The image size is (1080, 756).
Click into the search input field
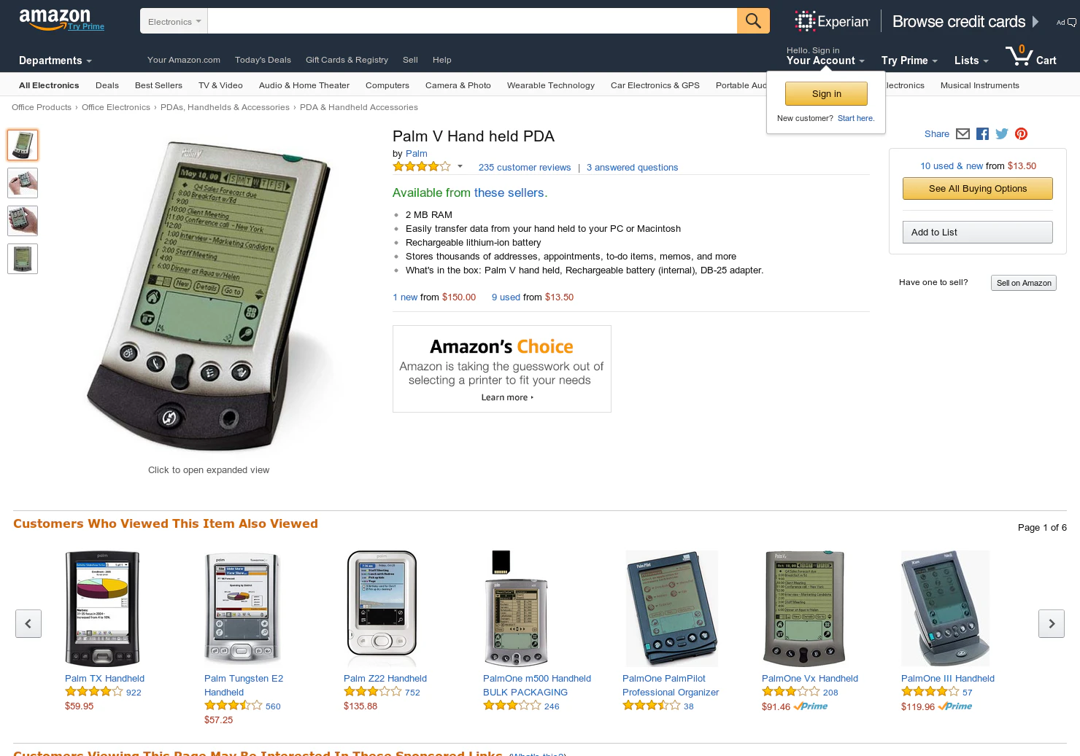(x=472, y=21)
